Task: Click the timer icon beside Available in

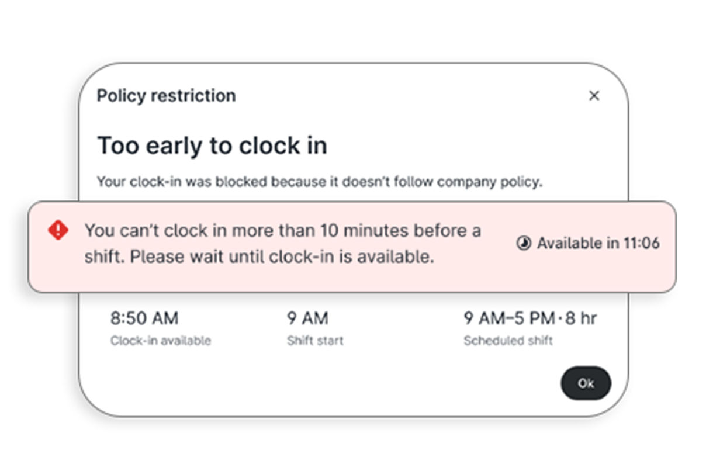Action: point(524,243)
